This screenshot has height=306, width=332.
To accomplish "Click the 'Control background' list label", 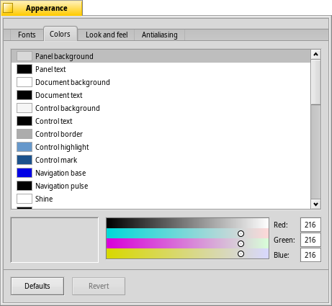I will (68, 108).
